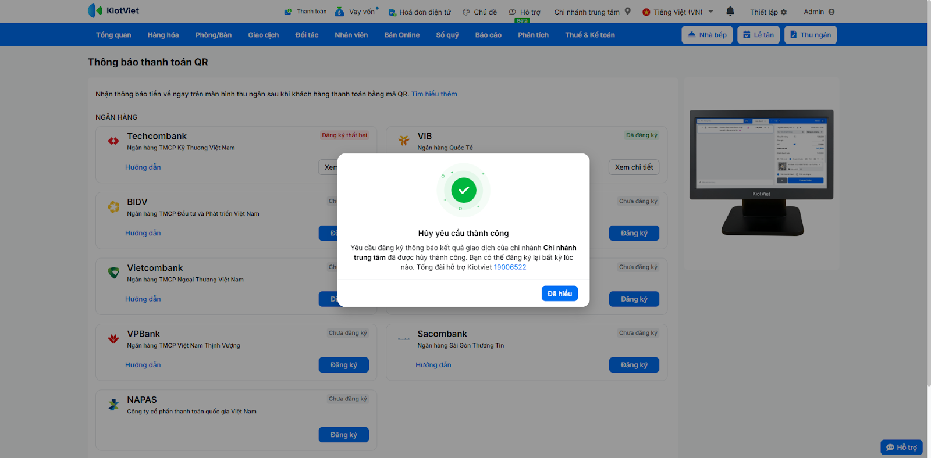Screen dimensions: 931x458
Task: Click the NAPAS logo icon
Action: coord(113,405)
